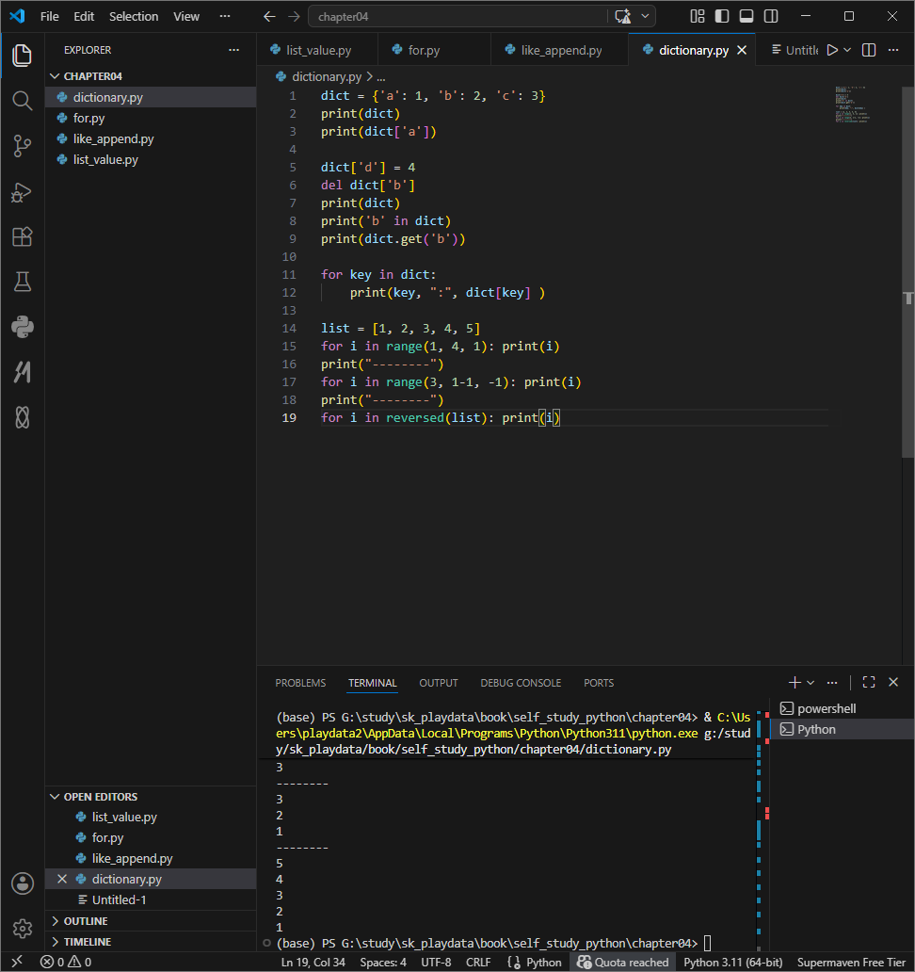Select list_value.py in the CHAPTER04 tree

pos(152,159)
